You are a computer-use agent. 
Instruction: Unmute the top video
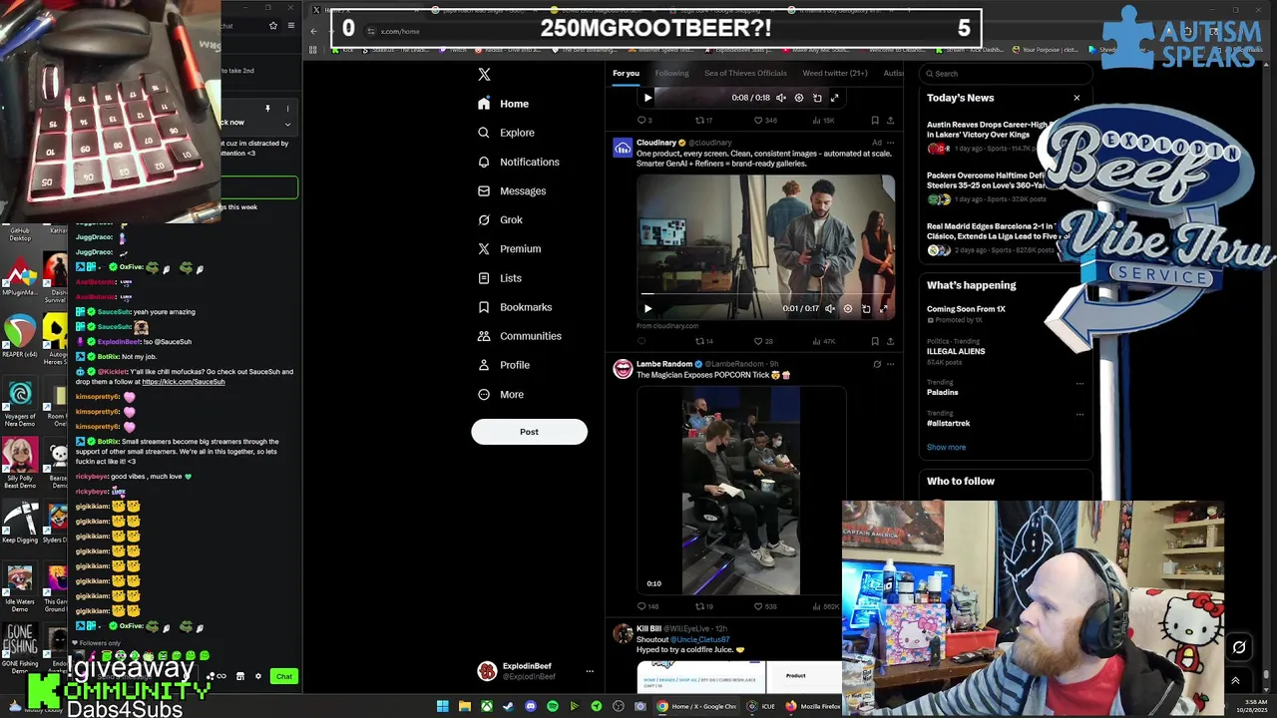coord(781,98)
